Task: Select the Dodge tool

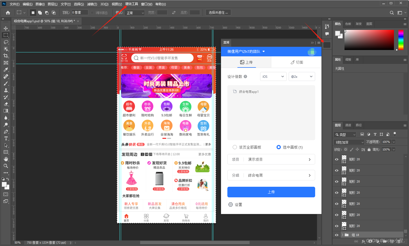Action: coord(6,125)
